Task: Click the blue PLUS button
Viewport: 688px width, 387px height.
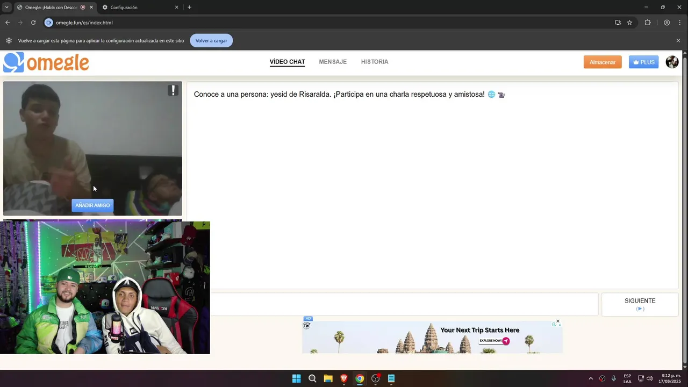Action: [643, 62]
